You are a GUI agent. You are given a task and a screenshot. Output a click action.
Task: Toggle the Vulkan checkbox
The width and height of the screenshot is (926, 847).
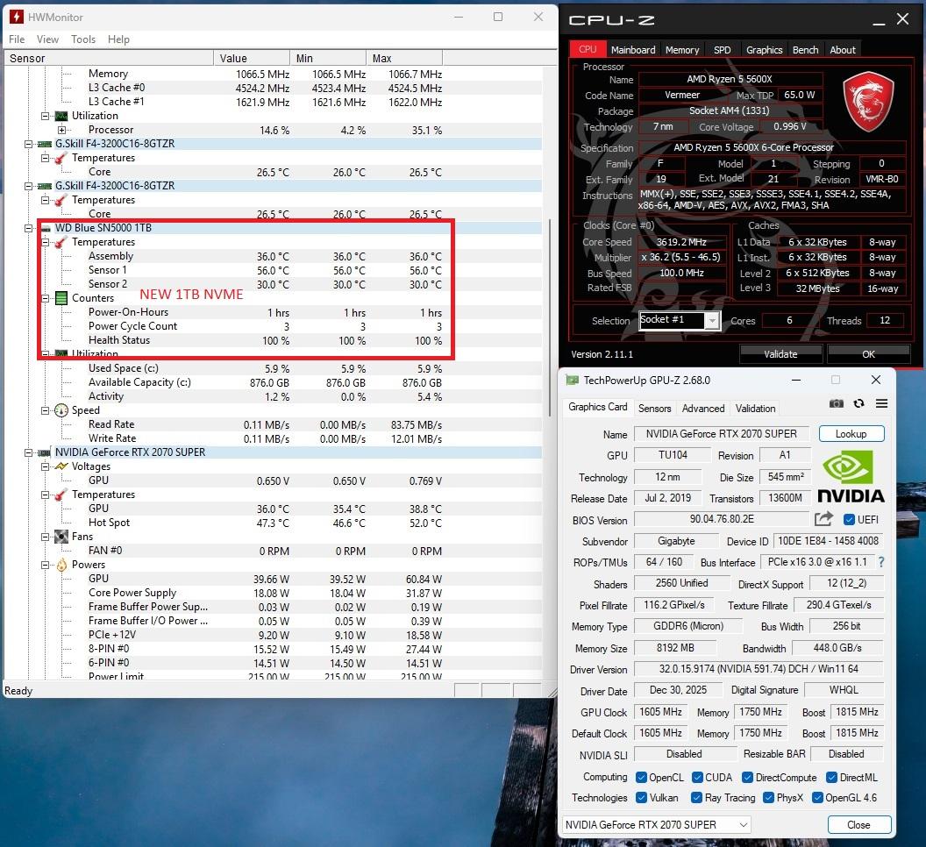[x=641, y=797]
